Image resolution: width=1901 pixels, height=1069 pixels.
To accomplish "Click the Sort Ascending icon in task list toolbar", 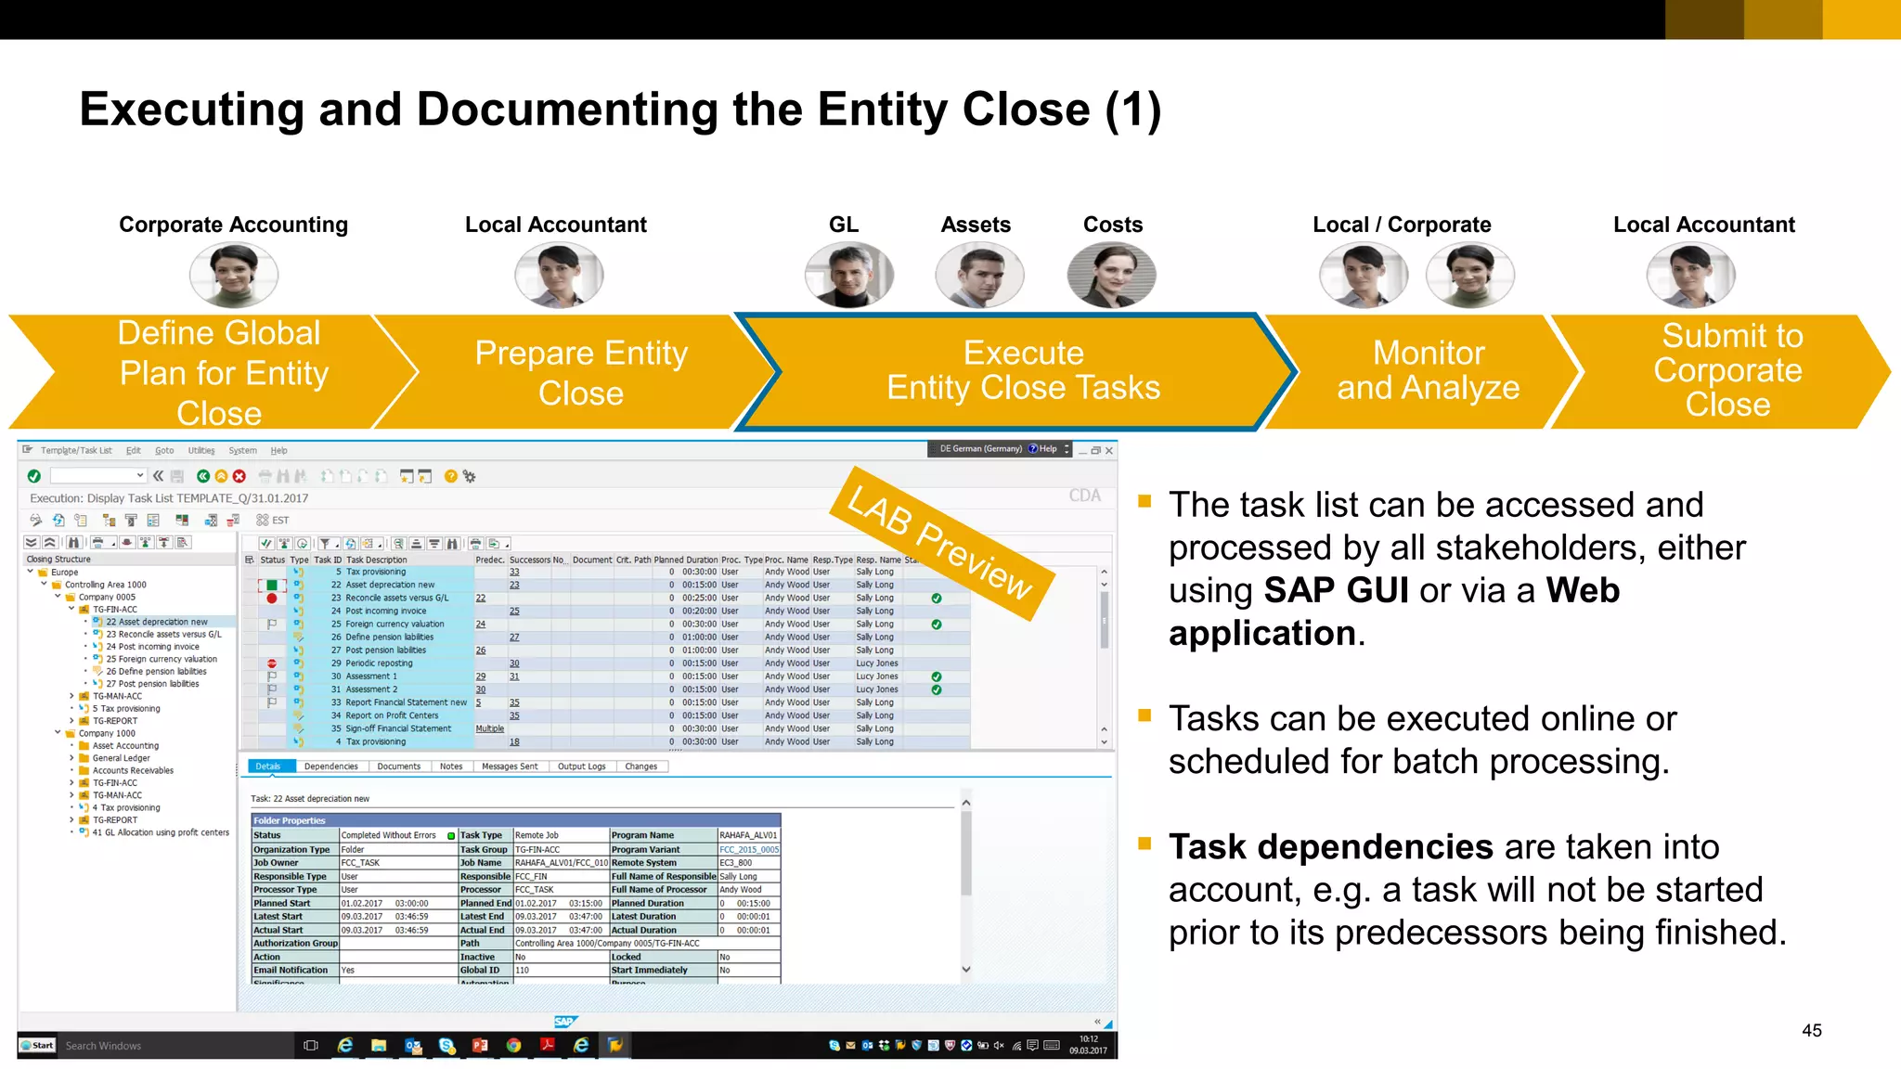I will click(x=417, y=544).
